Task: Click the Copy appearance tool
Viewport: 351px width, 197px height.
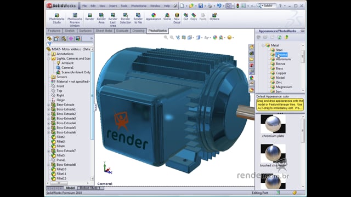Action: point(194,17)
